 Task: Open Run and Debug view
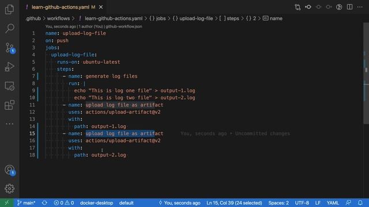pyautogui.click(x=9, y=67)
